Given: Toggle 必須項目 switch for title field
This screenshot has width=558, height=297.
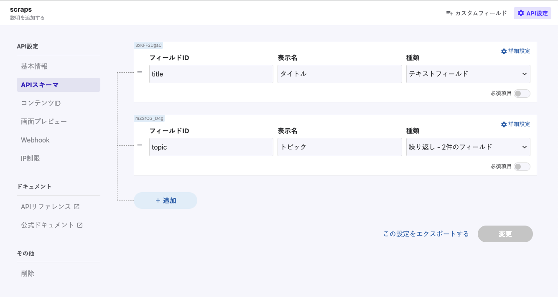Looking at the screenshot, I should click(x=522, y=94).
